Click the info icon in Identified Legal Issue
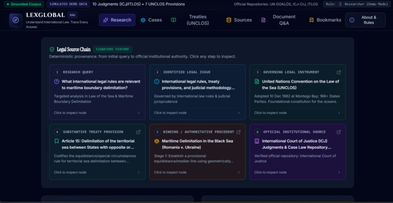 (x=157, y=81)
